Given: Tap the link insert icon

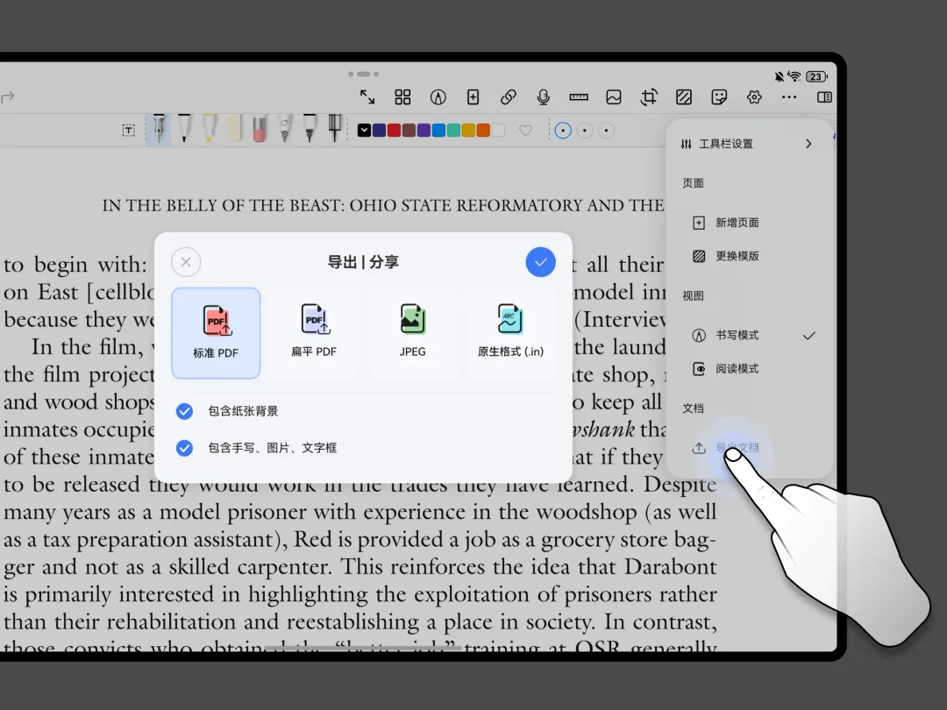Looking at the screenshot, I should [x=509, y=96].
